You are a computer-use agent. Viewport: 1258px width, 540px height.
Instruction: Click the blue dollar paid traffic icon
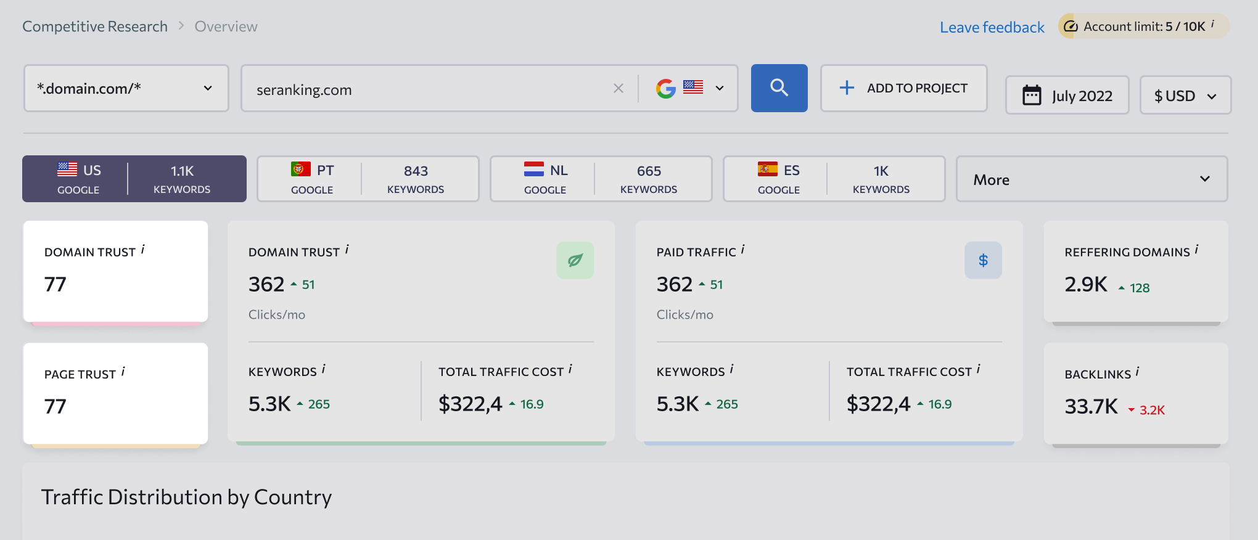983,260
